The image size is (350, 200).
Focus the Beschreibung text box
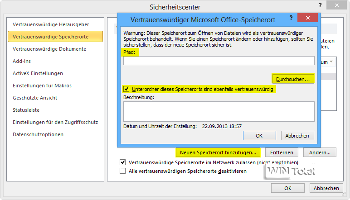click(x=219, y=111)
